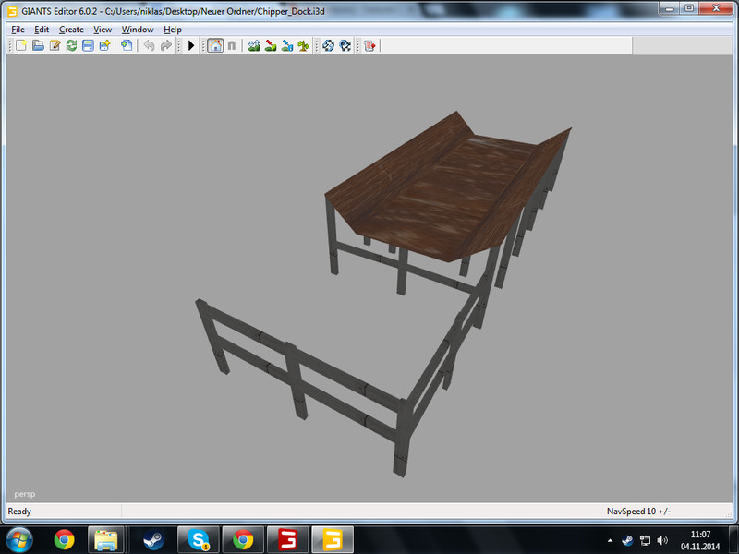Toggle the house-shaped toolbar button
Viewport: 739px width, 554px height.
[x=214, y=45]
